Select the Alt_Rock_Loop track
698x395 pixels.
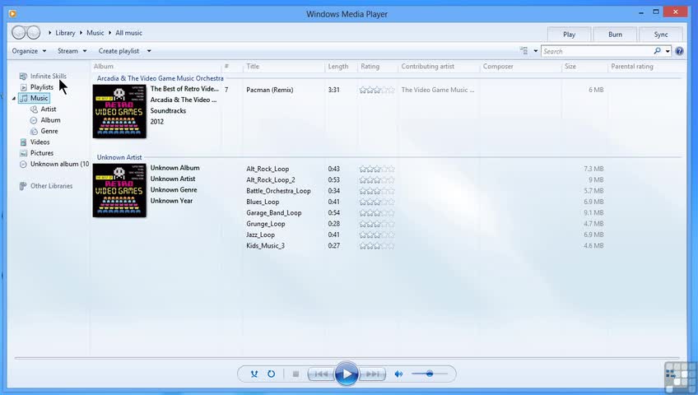tap(268, 169)
